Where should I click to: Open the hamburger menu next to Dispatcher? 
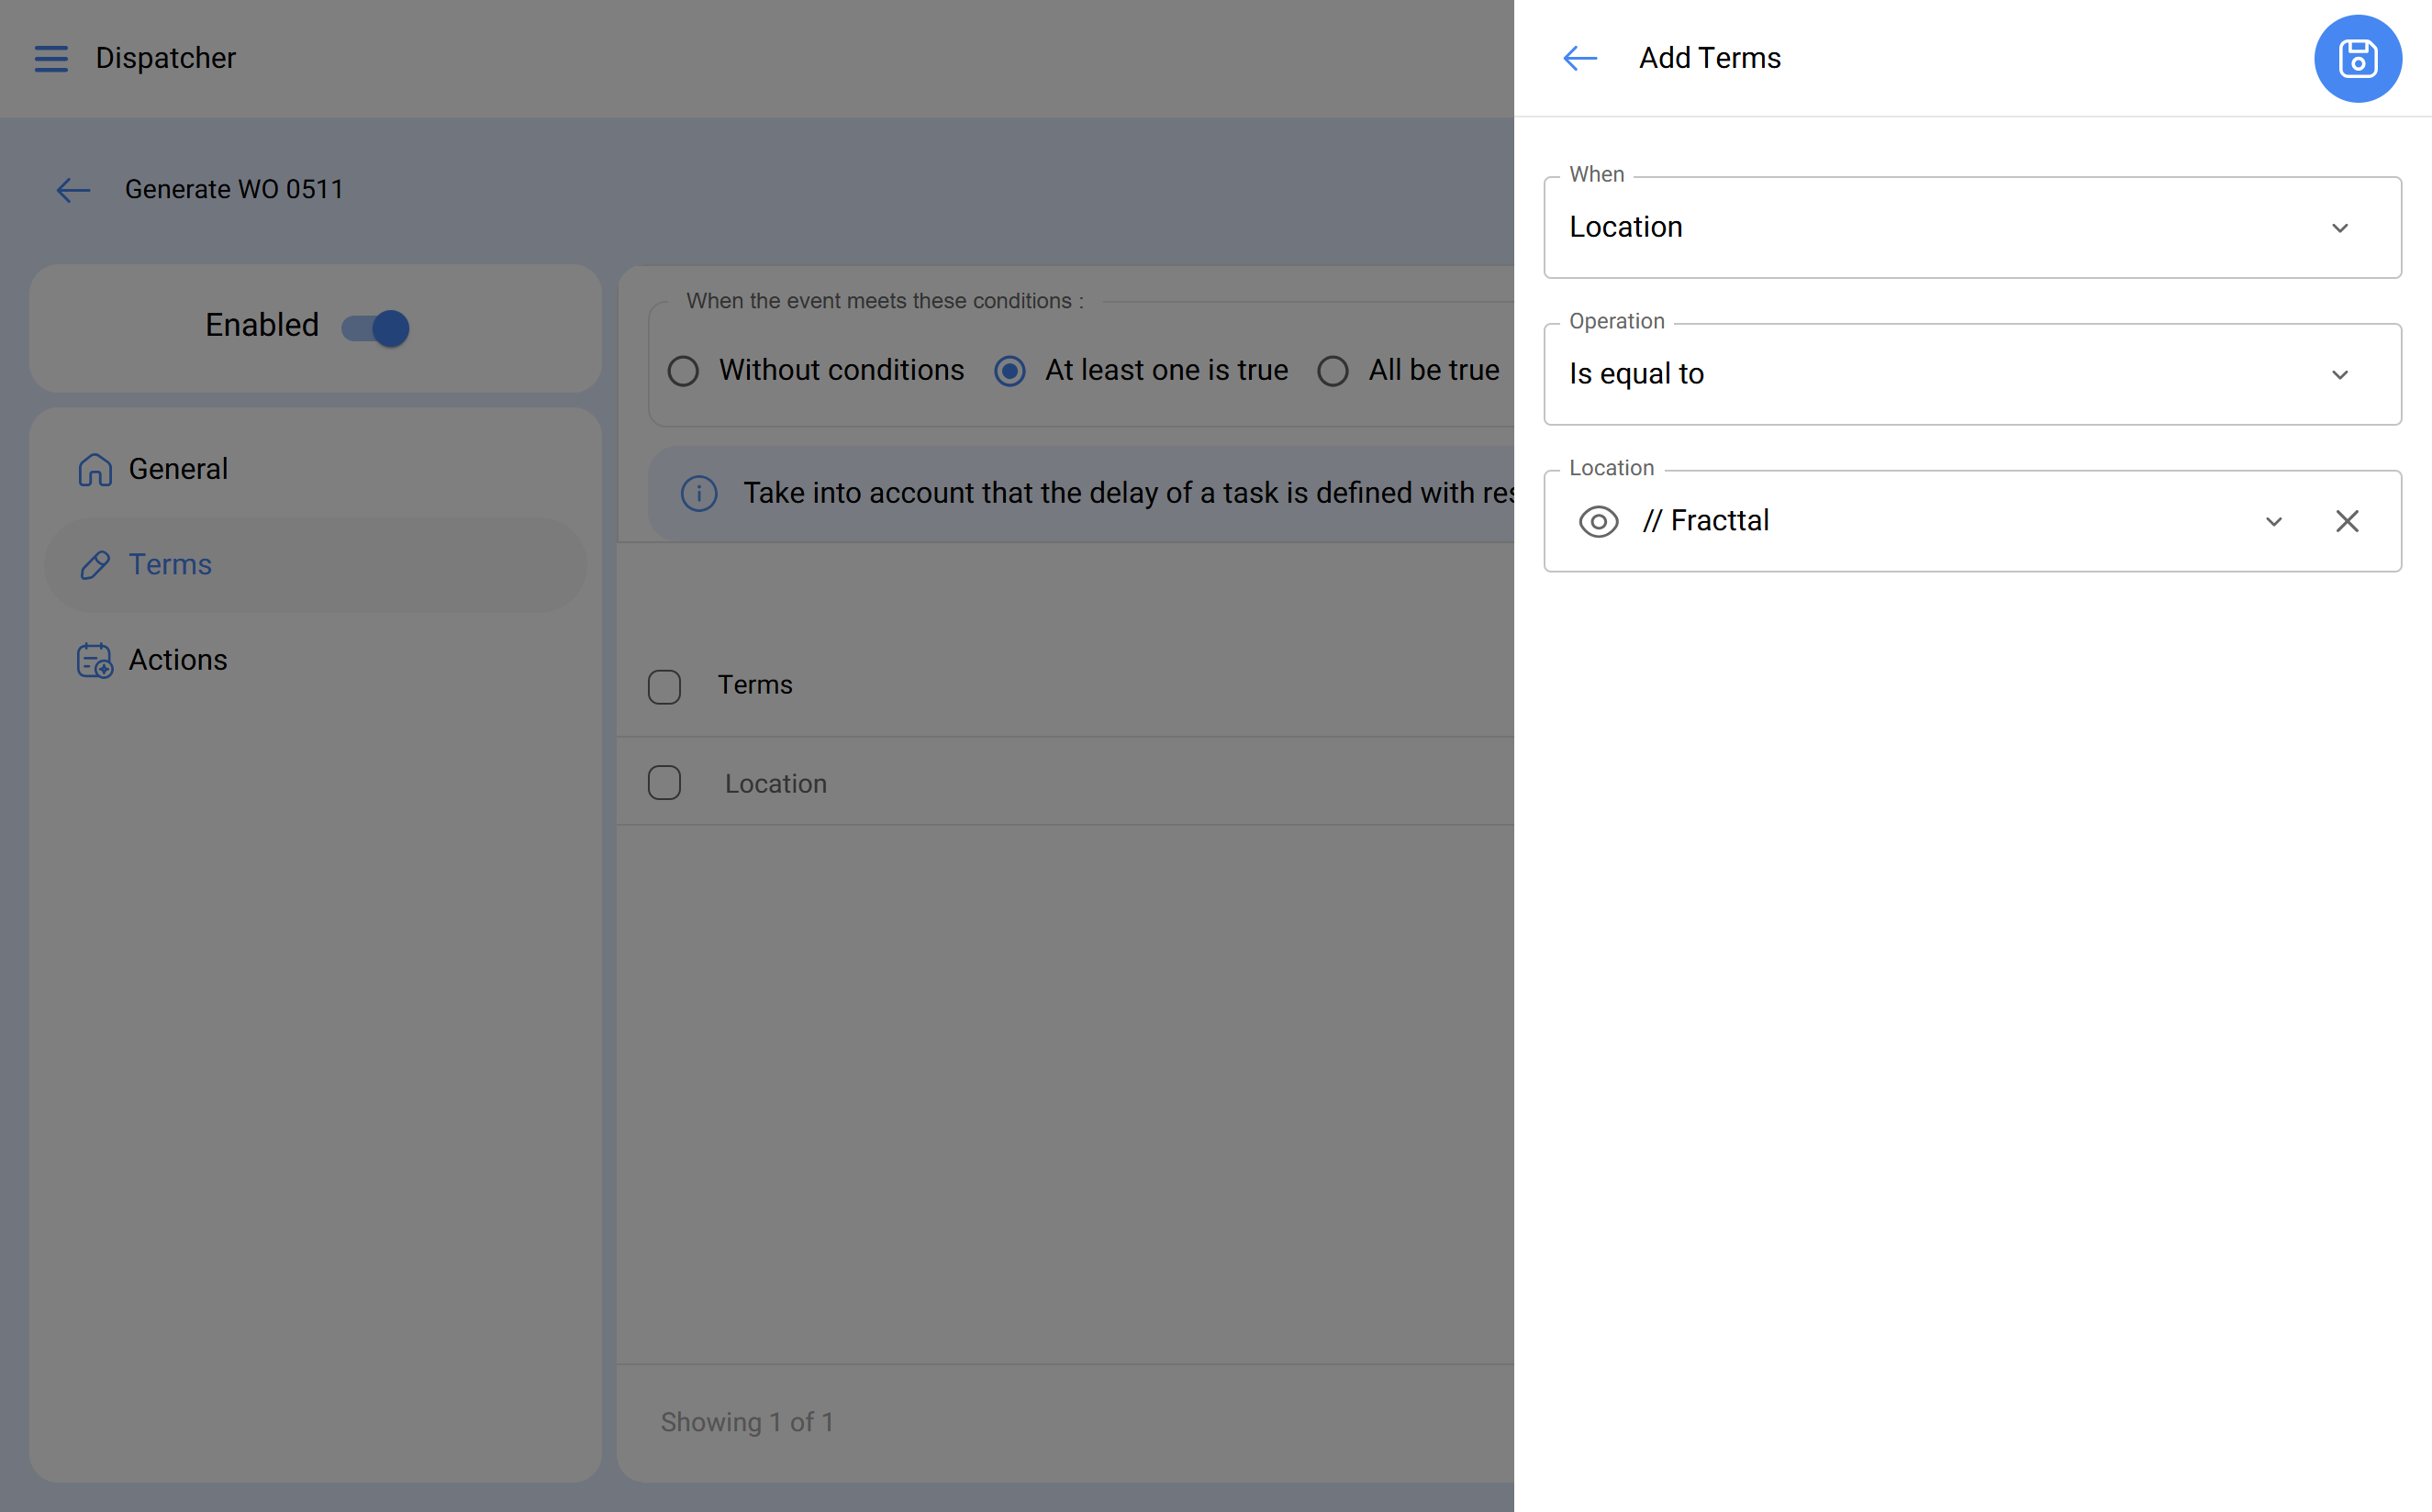coord(51,58)
